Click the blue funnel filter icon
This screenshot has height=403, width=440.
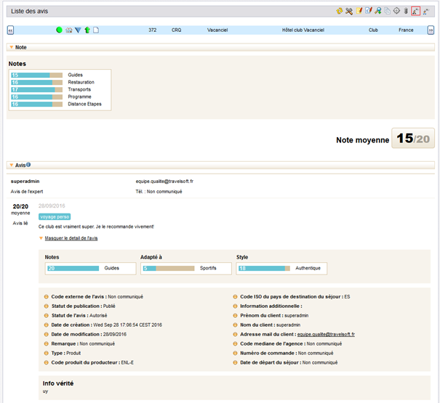(x=78, y=30)
